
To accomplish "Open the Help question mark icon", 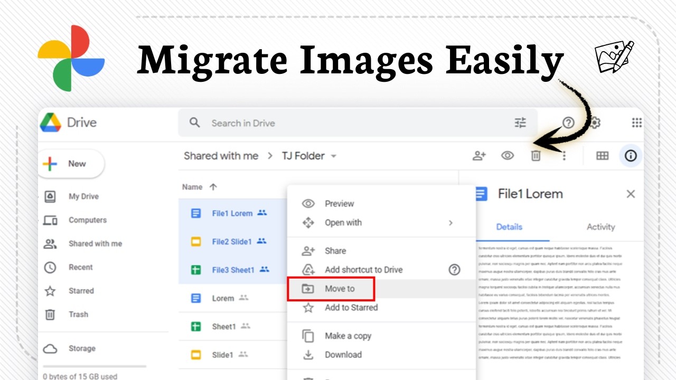I will click(x=568, y=123).
